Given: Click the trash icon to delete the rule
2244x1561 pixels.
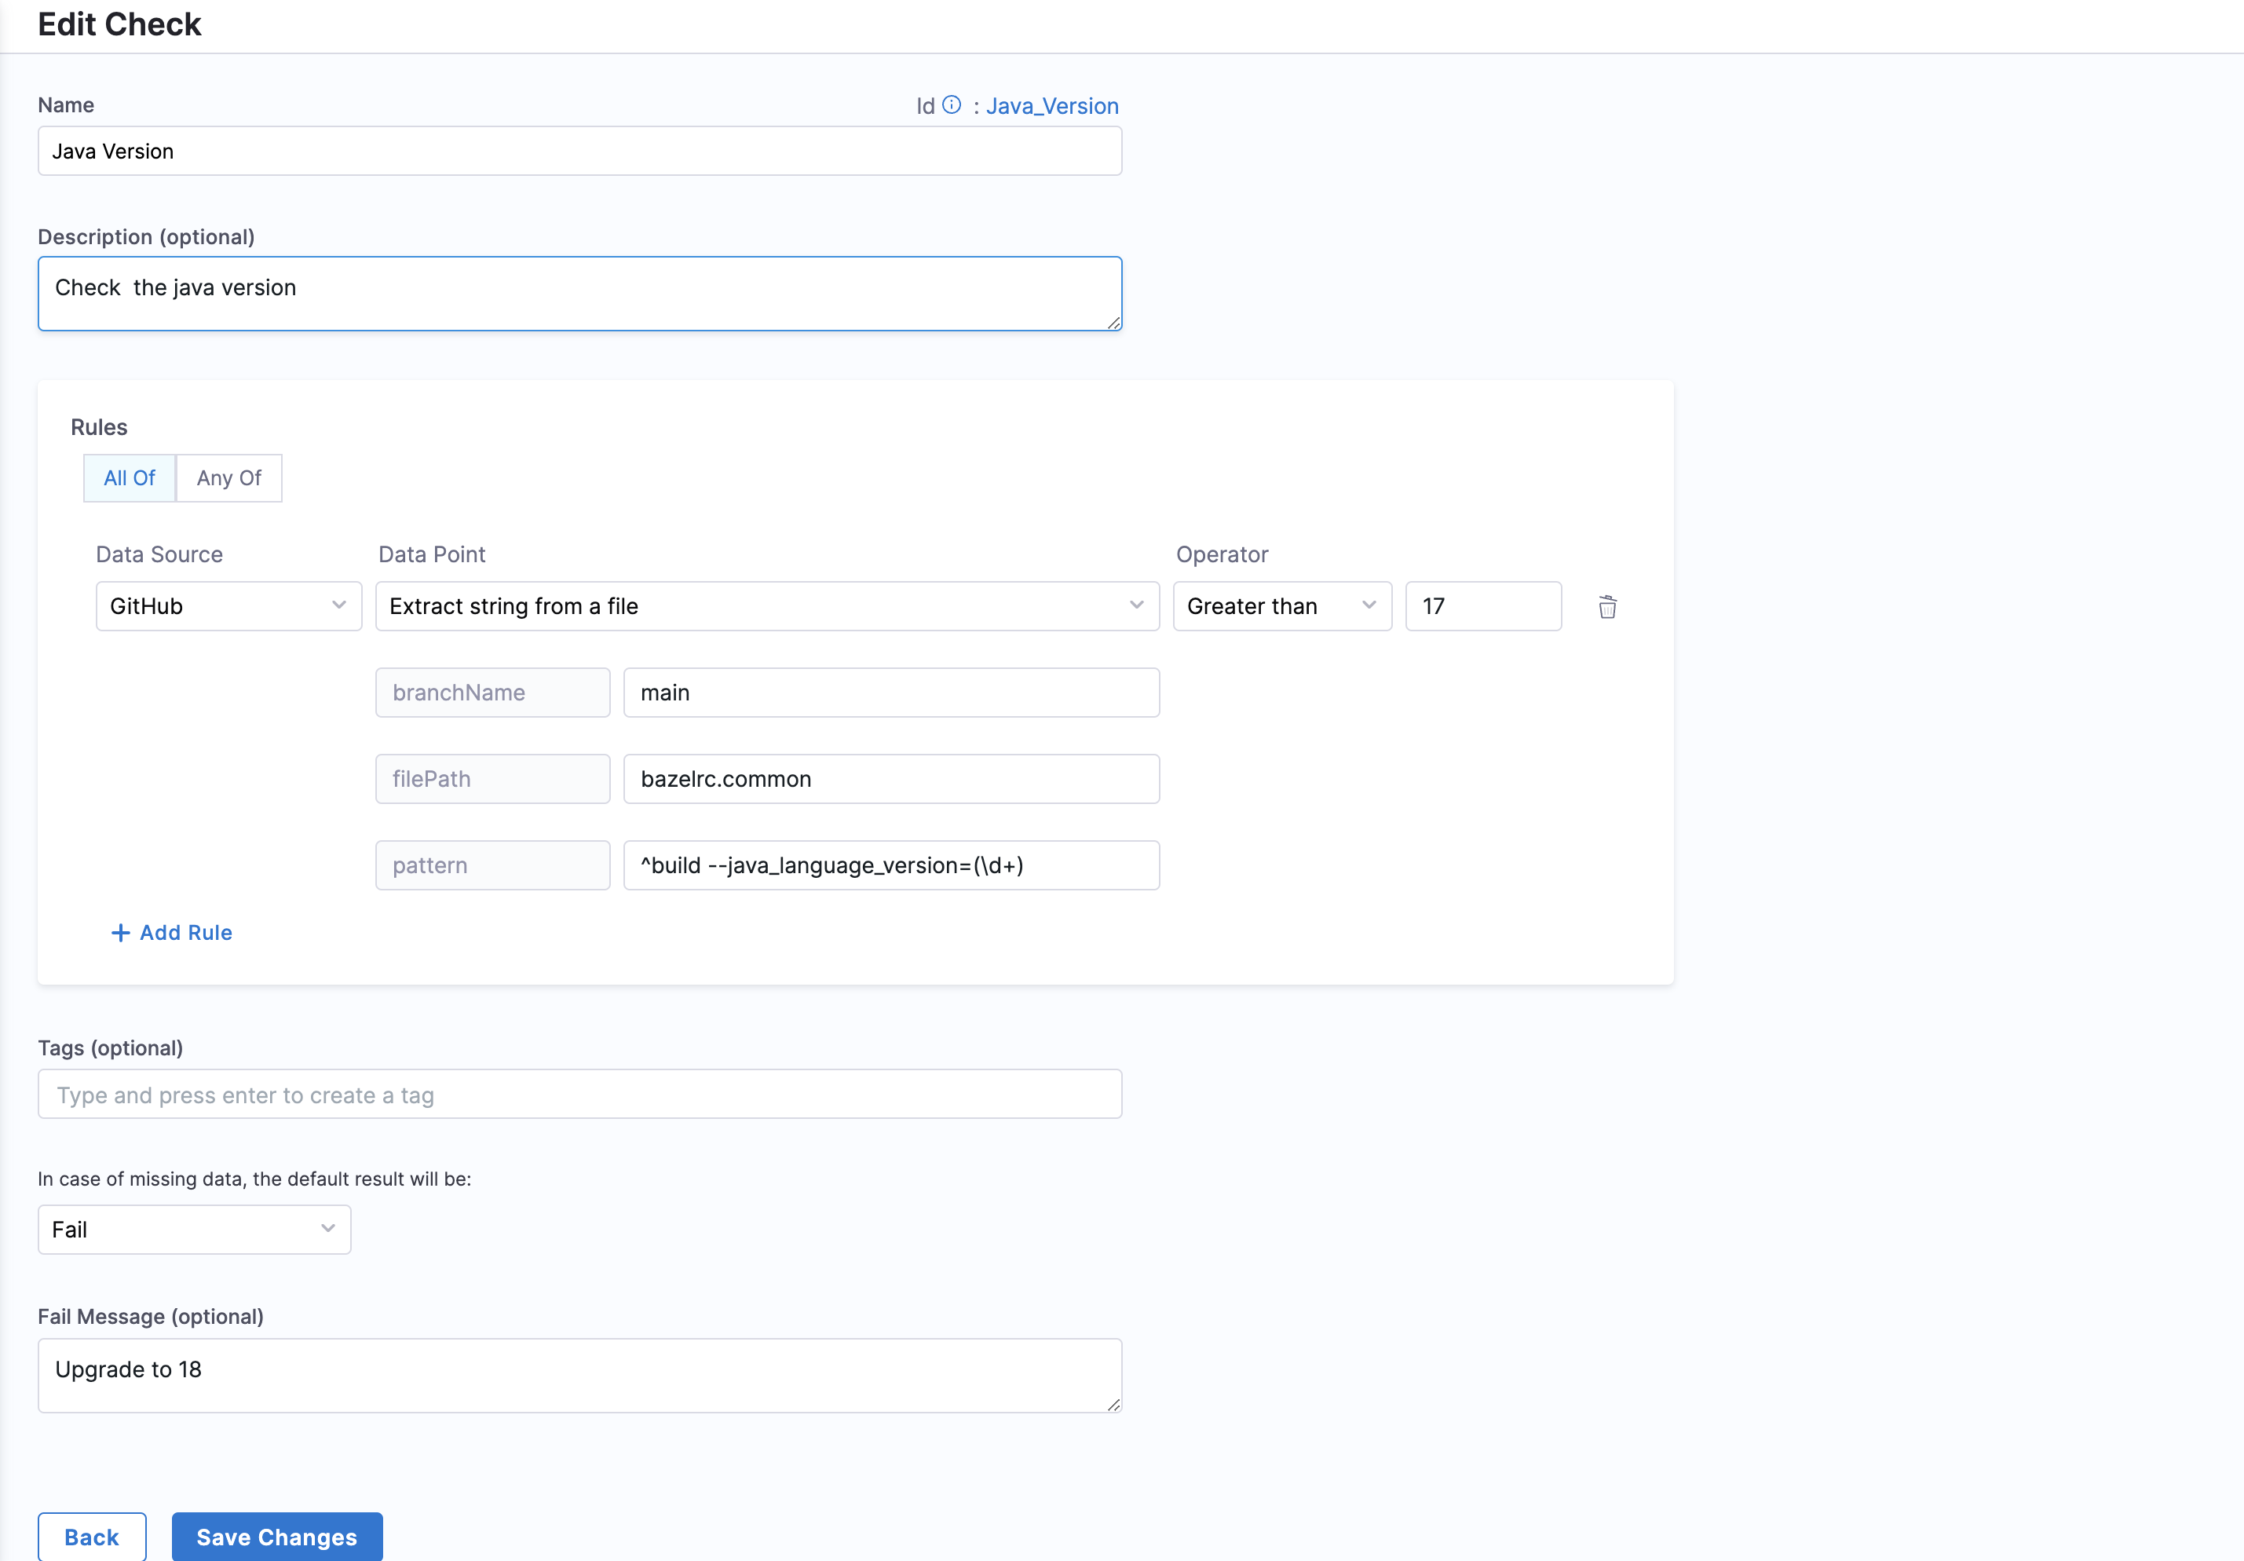Looking at the screenshot, I should click(1606, 607).
